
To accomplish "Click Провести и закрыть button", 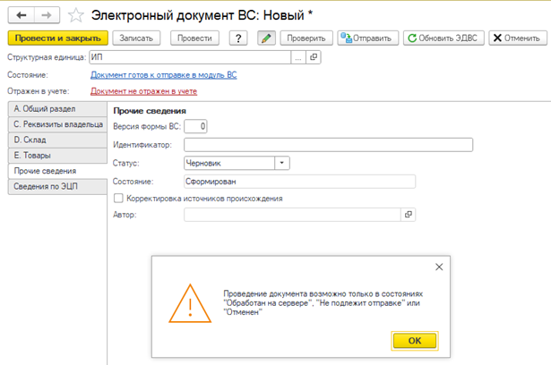I will pos(57,38).
